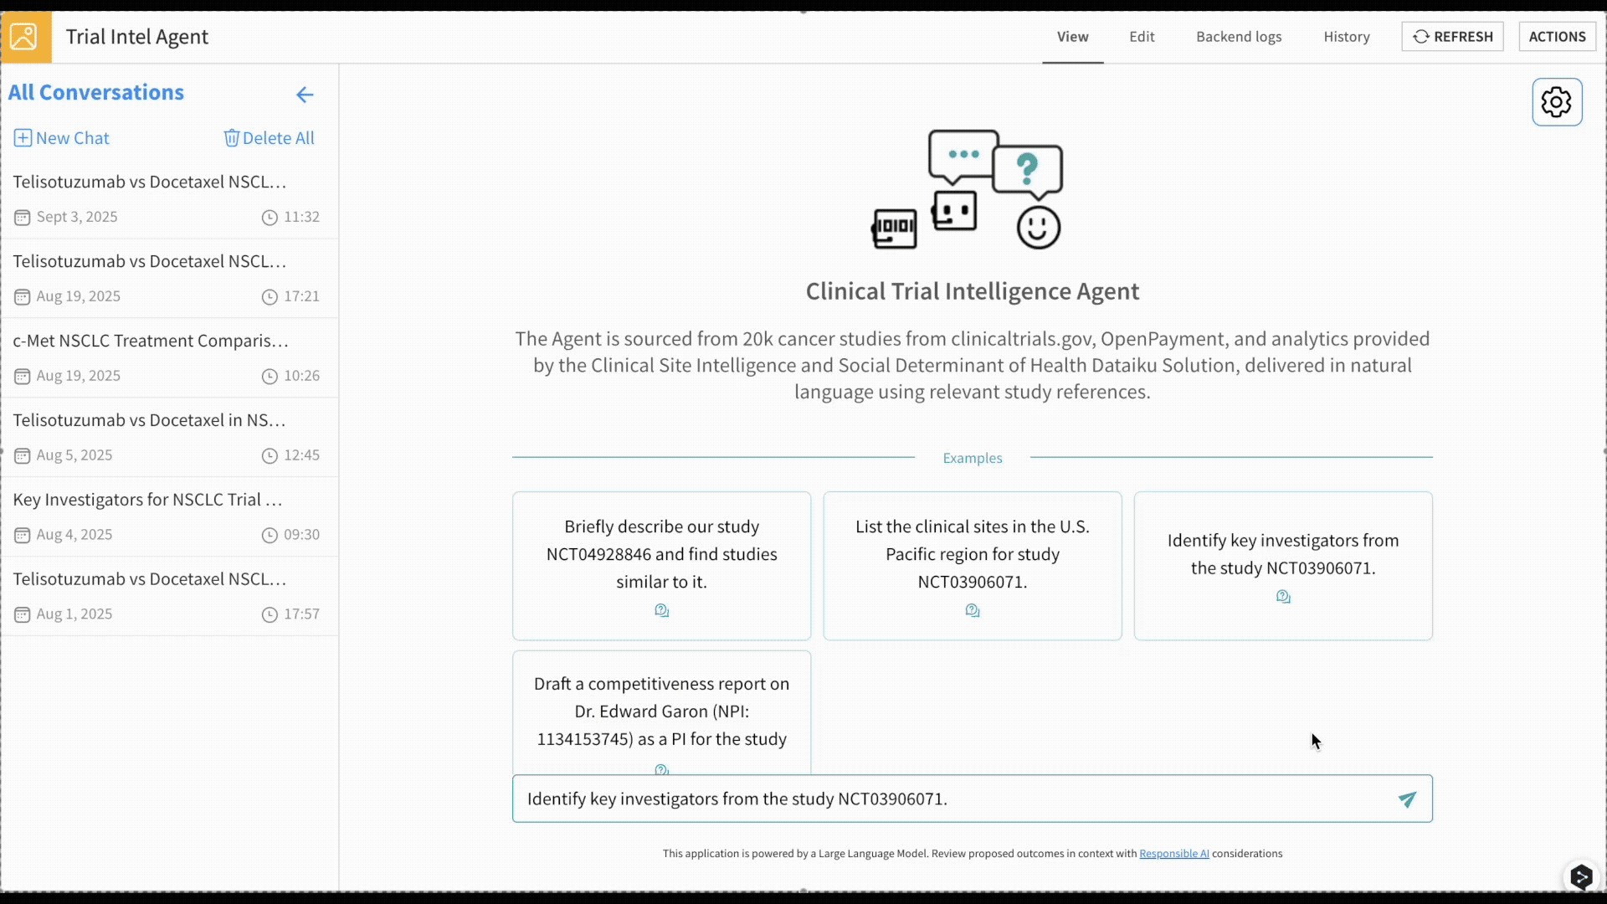1607x904 pixels.
Task: Expand the All Conversations list
Action: [96, 92]
